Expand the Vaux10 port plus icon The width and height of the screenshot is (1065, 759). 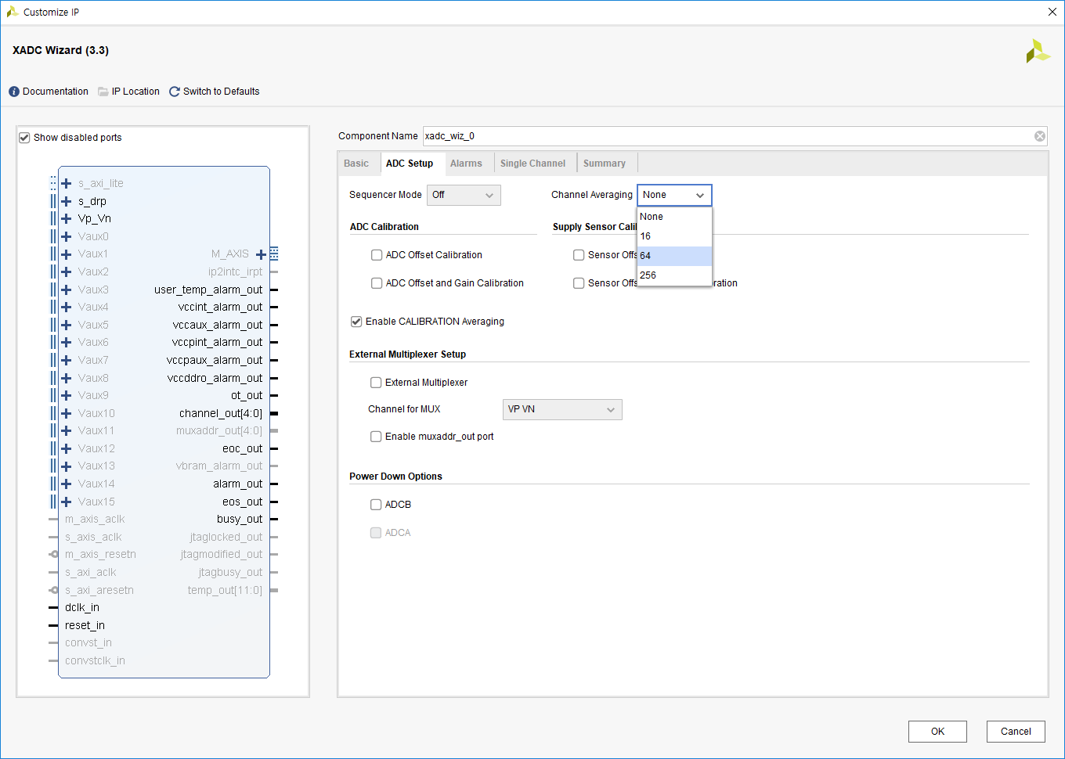pos(67,413)
